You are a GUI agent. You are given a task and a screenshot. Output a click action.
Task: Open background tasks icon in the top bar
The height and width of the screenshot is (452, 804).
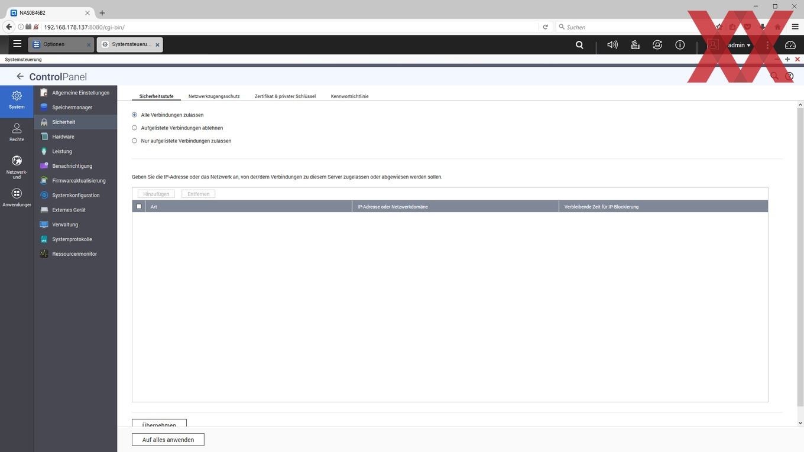coord(636,45)
